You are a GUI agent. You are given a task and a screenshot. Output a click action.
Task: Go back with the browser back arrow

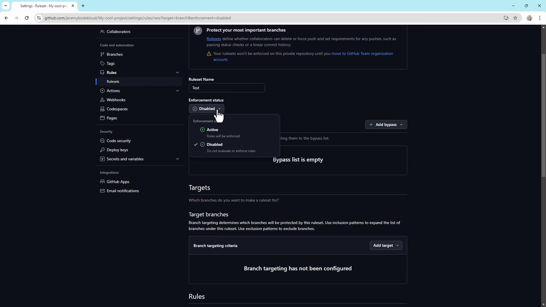[6, 18]
